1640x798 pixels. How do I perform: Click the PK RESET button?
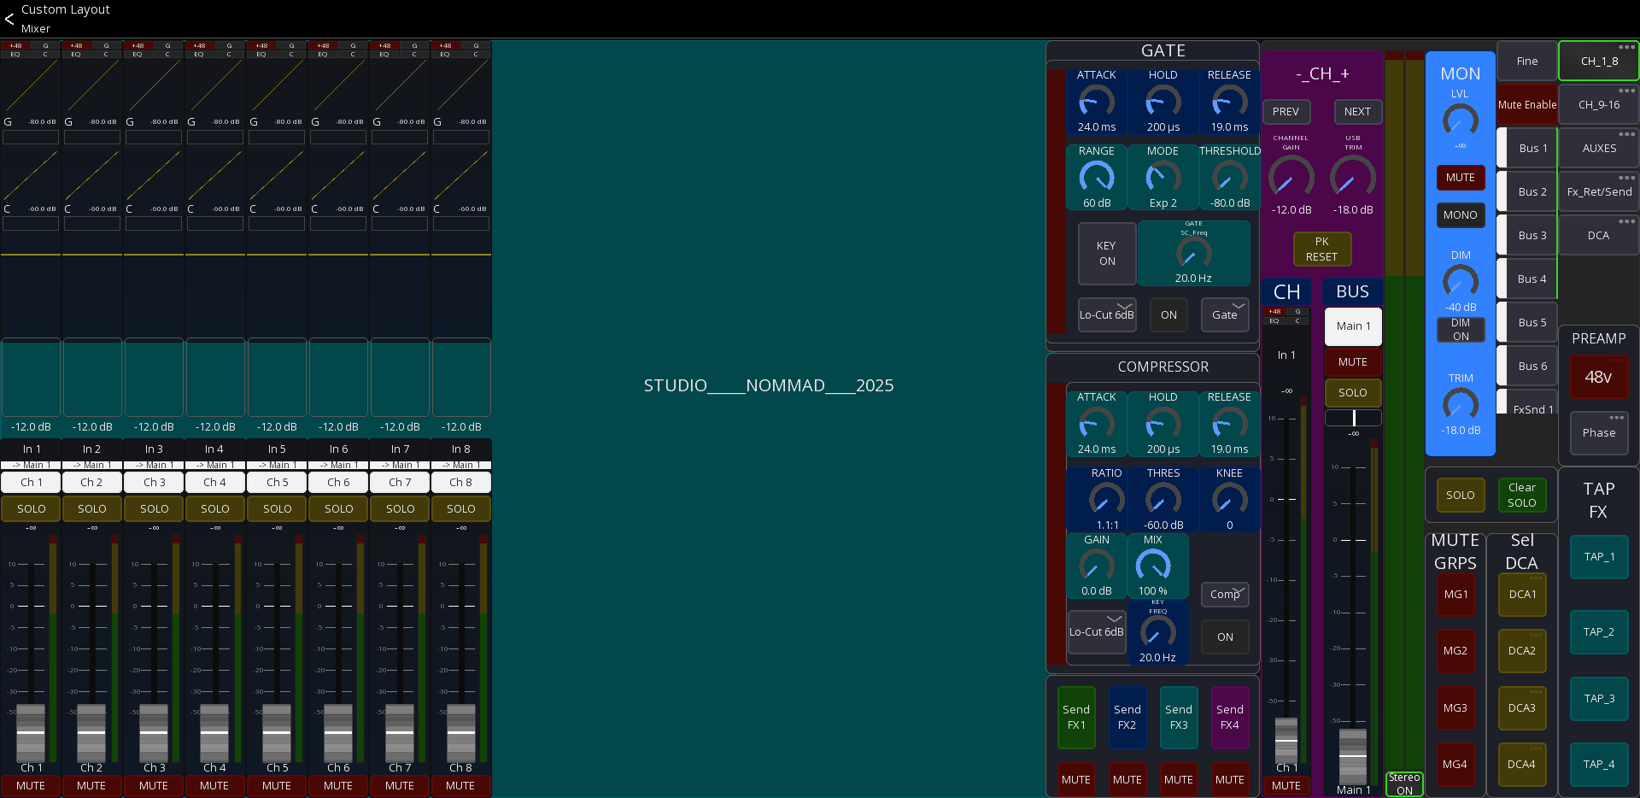(1321, 249)
